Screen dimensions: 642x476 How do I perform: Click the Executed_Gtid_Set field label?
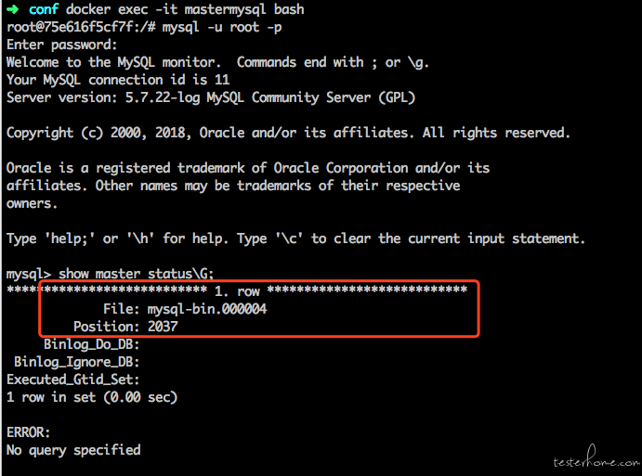point(72,380)
